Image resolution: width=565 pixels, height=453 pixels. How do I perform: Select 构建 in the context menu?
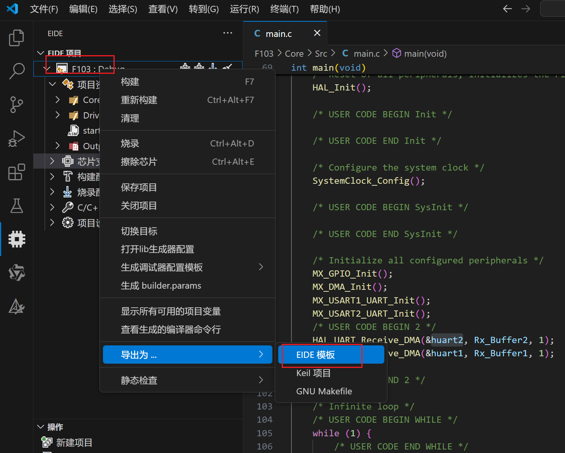[187, 82]
